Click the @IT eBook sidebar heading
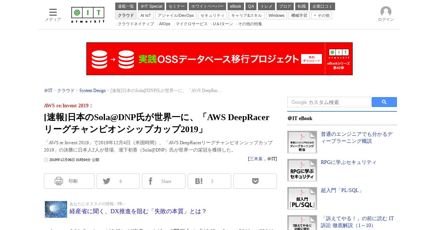439x230 pixels. [x=300, y=118]
